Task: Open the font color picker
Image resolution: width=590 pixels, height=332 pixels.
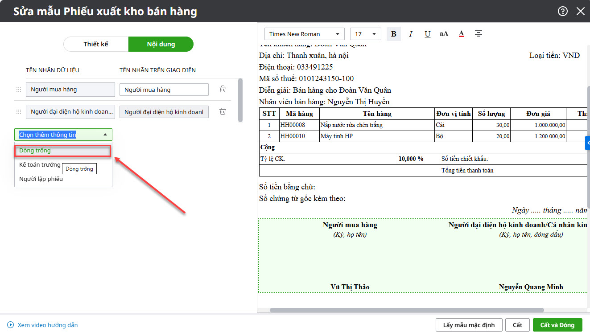Action: pyautogui.click(x=462, y=34)
